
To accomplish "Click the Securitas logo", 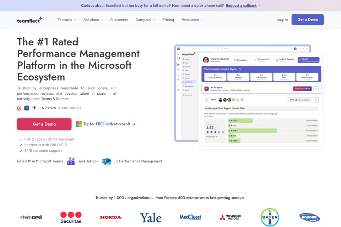I will (71, 217).
